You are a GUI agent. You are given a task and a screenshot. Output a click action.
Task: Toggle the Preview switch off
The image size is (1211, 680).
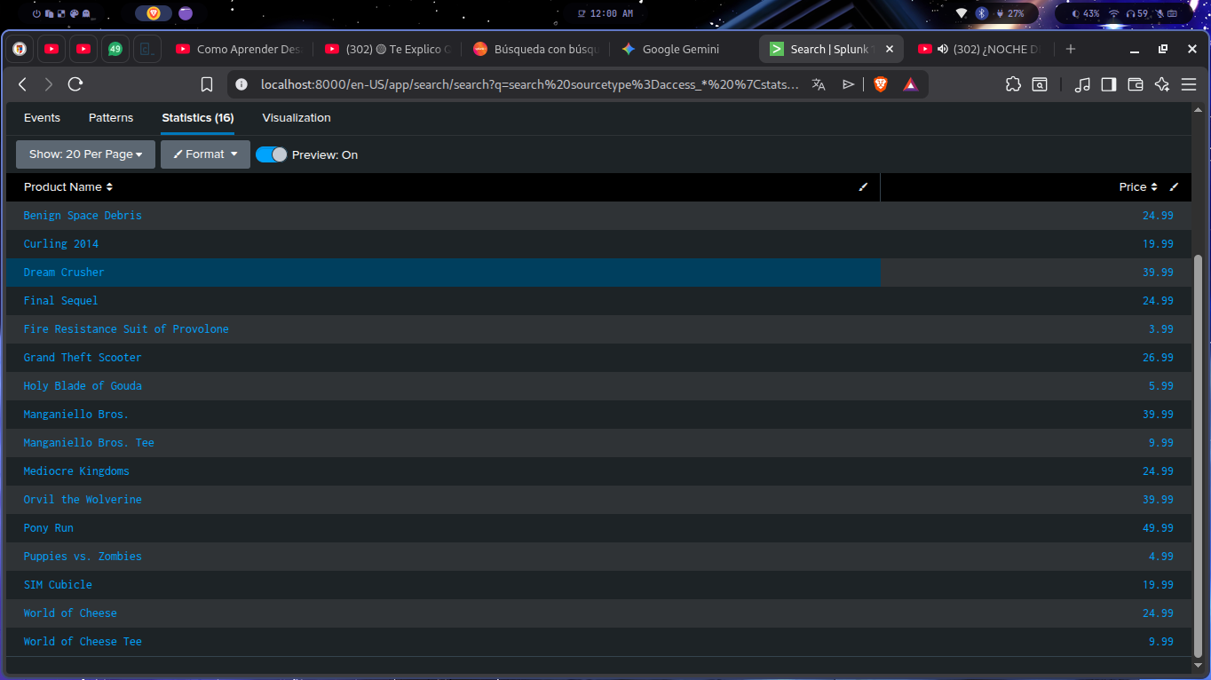tap(272, 154)
